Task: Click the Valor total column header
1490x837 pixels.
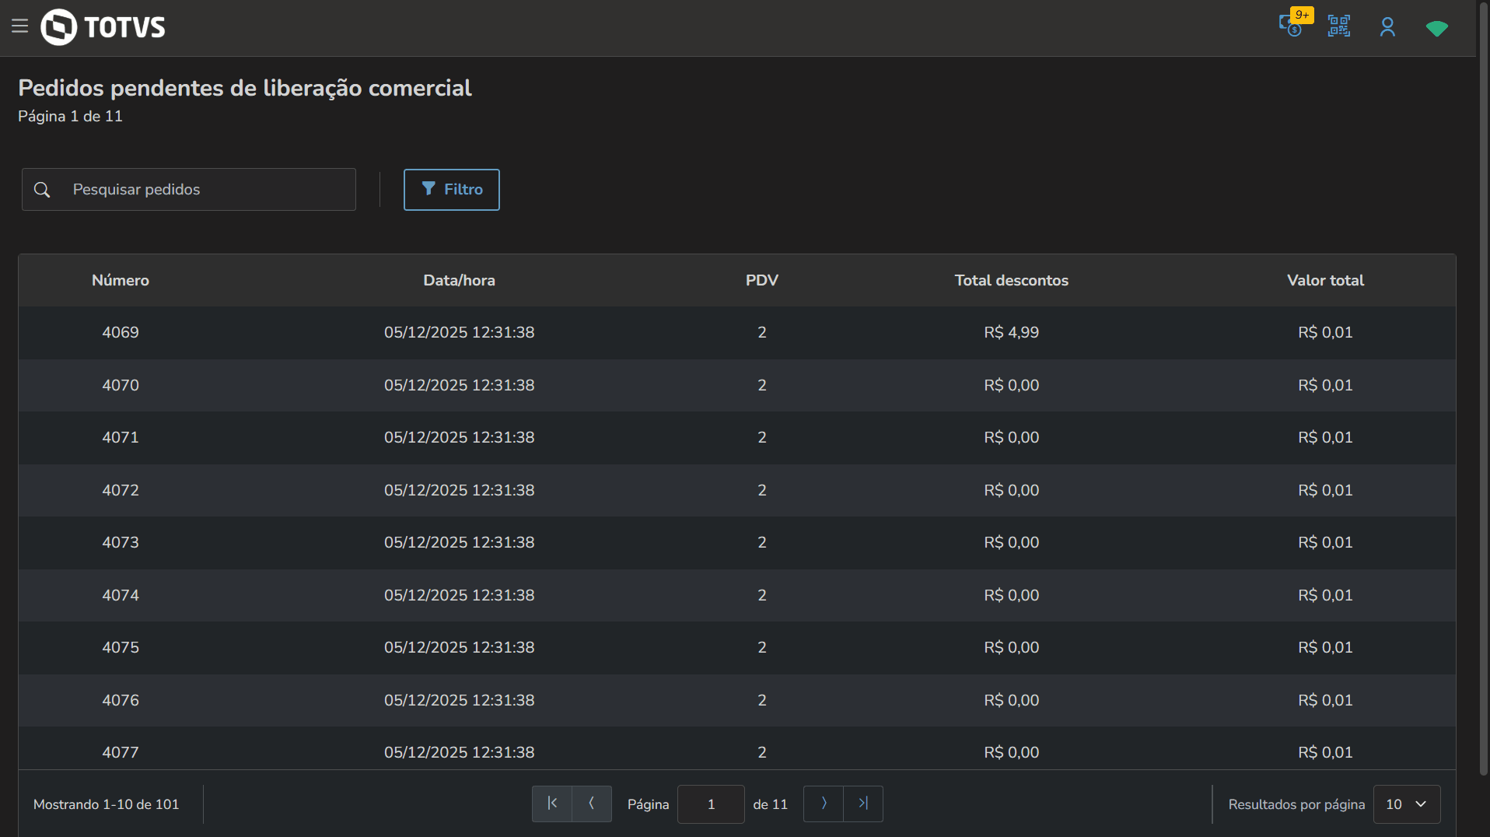Action: coord(1325,281)
